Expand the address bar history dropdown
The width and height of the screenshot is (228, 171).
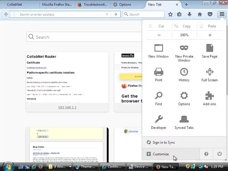click(x=107, y=14)
